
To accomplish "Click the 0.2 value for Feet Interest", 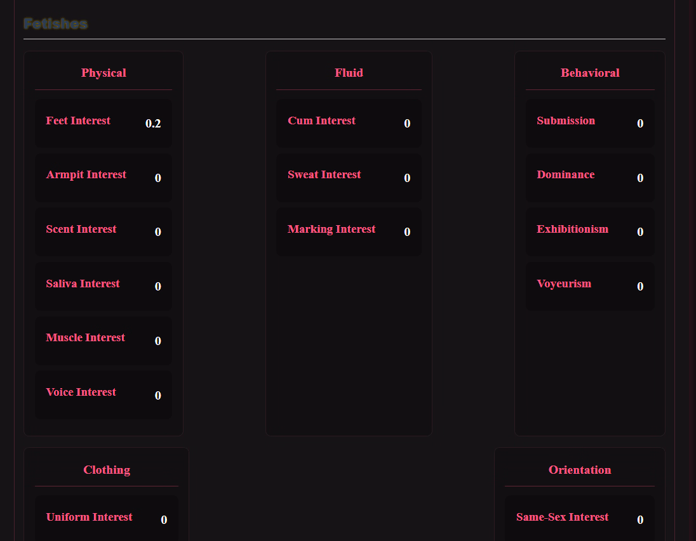I will tap(153, 124).
